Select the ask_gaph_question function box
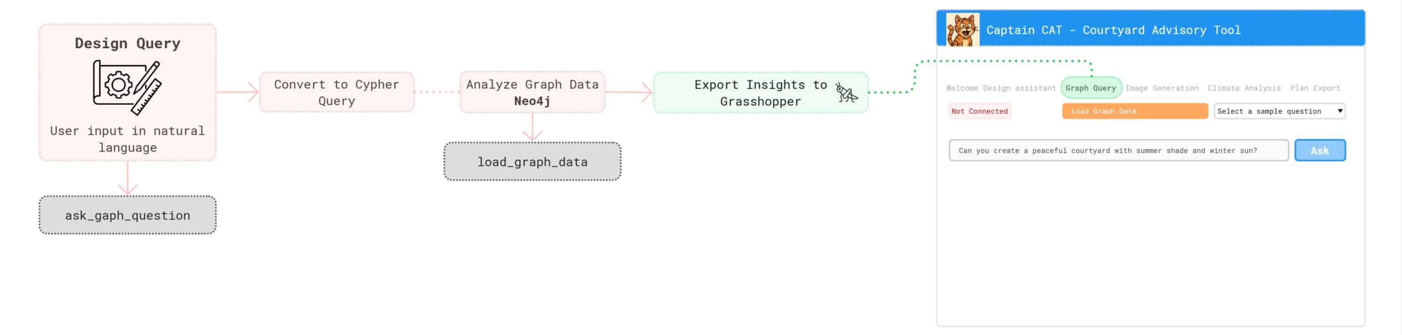Image resolution: width=1402 pixels, height=335 pixels. [x=128, y=215]
